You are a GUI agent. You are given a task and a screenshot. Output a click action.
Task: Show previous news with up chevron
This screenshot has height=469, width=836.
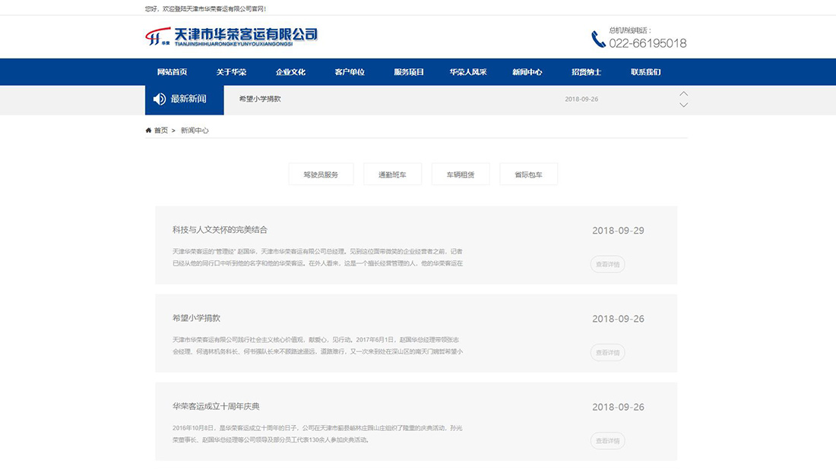pos(683,94)
